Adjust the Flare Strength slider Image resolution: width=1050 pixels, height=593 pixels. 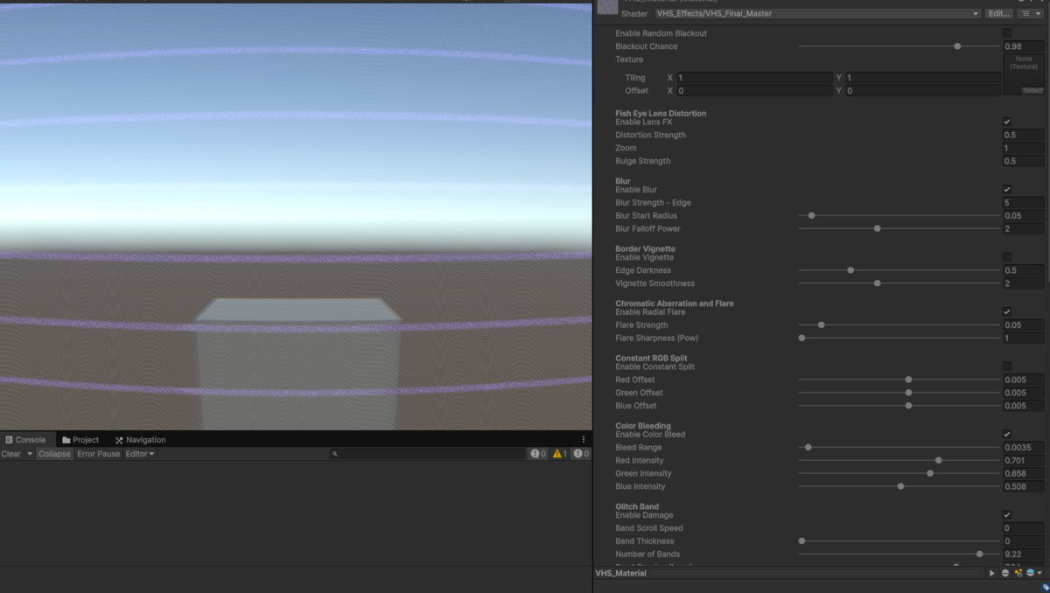pos(899,325)
